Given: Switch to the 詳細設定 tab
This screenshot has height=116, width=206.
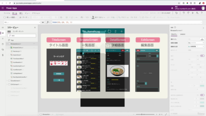Looking at the screenshot, I should tap(183, 34).
